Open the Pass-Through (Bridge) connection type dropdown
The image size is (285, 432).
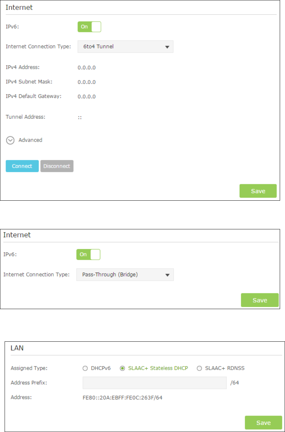pos(125,274)
